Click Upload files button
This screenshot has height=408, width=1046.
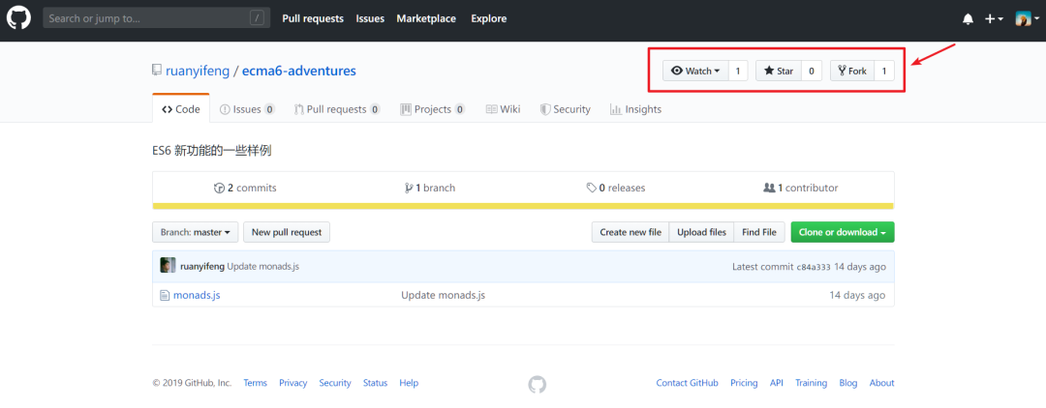(x=701, y=232)
